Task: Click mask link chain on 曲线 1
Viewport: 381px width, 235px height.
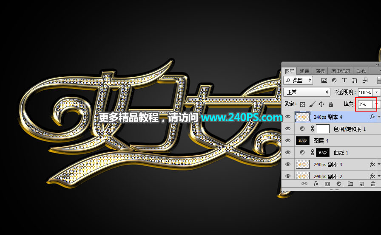Action: point(313,152)
